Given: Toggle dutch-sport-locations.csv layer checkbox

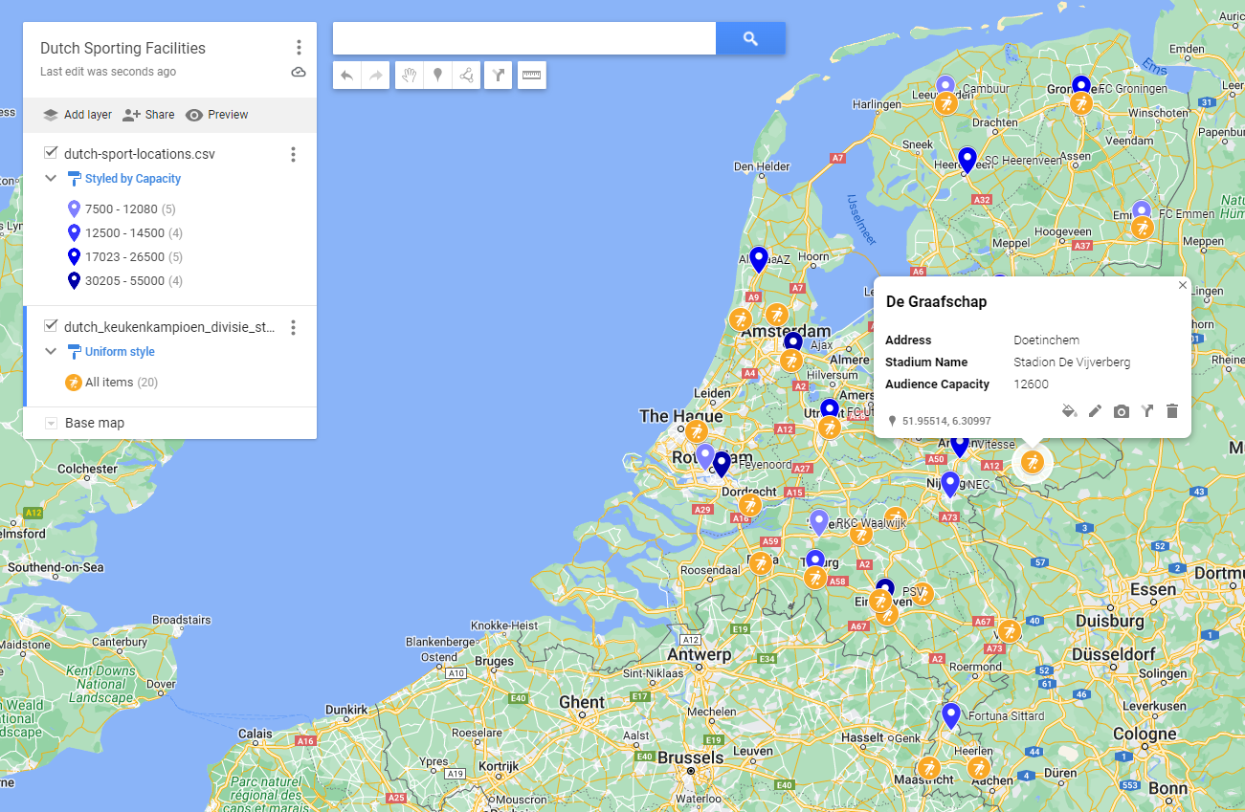Looking at the screenshot, I should 52,153.
